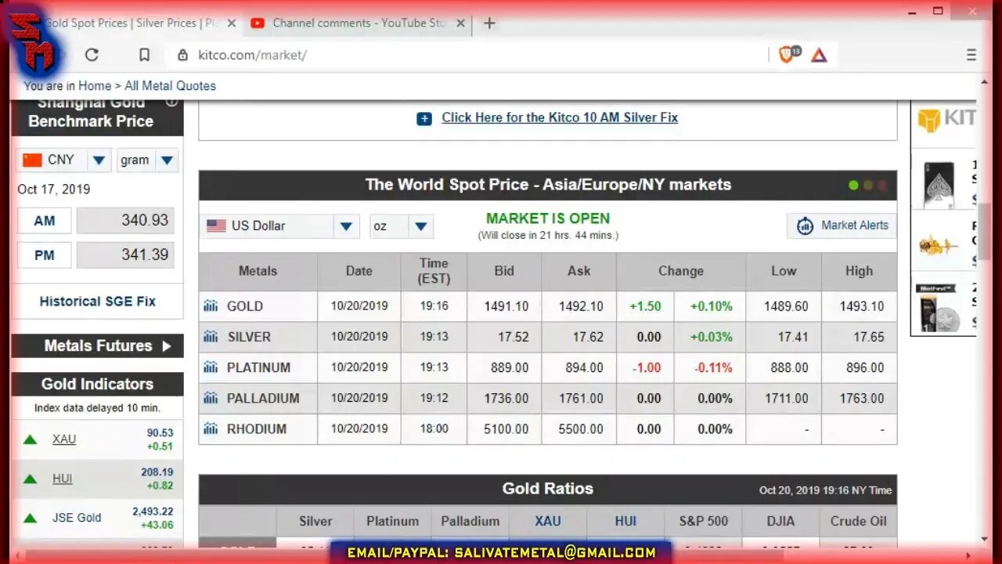This screenshot has height=564, width=1002.
Task: Click the PM benchmark value 341.39
Action: pyautogui.click(x=125, y=255)
